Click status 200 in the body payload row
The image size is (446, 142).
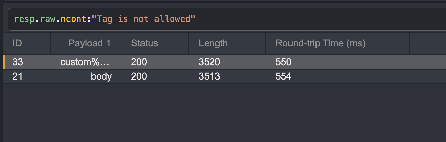click(139, 76)
